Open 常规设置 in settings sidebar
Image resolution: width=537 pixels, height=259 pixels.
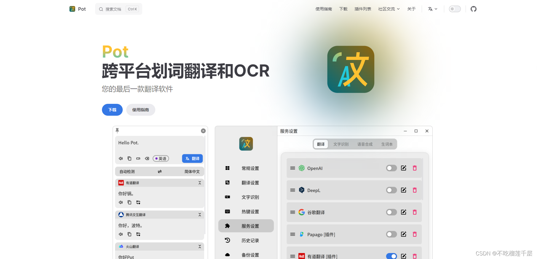246,168
